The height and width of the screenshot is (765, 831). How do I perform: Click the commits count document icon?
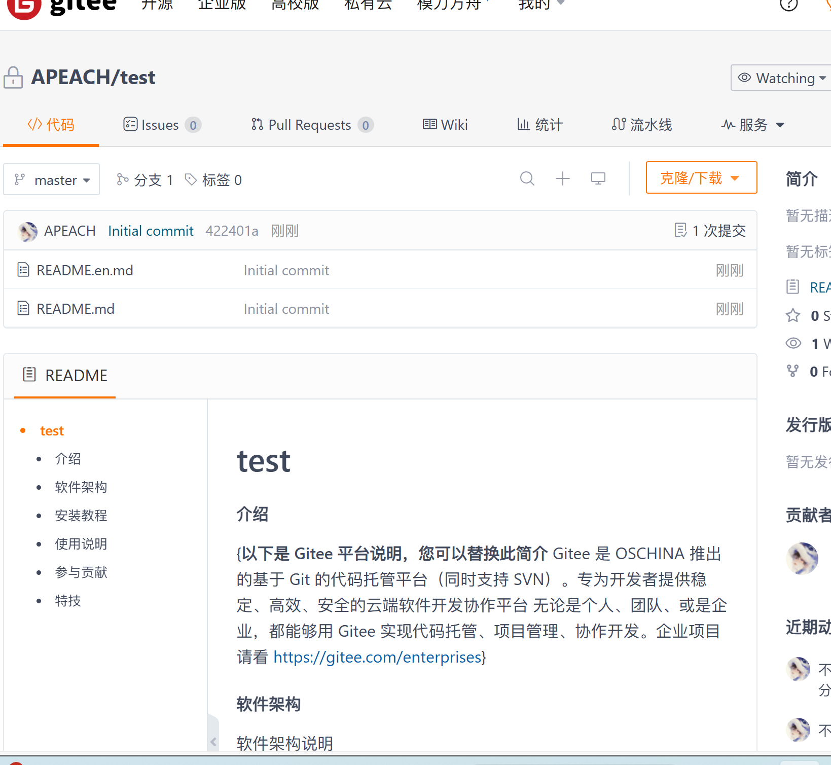coord(680,230)
